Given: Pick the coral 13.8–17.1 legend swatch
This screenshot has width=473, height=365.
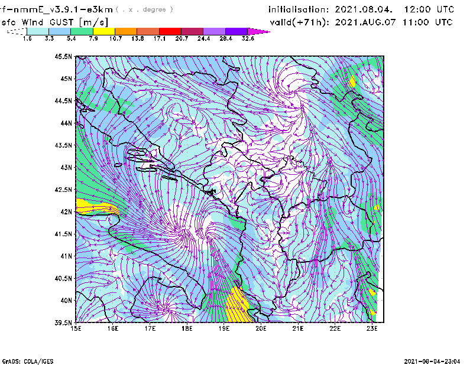Looking at the screenshot, I should (148, 31).
